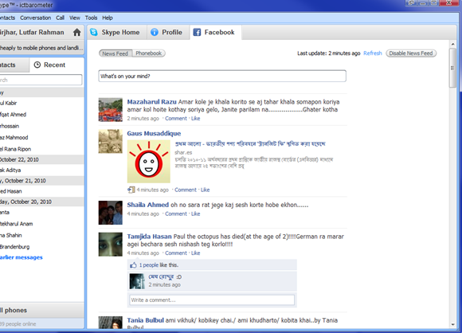Switch to the Skype Home tab
462x333 pixels.
pyautogui.click(x=116, y=32)
